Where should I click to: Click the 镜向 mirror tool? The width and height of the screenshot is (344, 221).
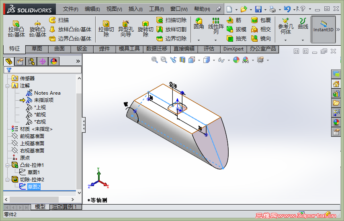point(261,39)
